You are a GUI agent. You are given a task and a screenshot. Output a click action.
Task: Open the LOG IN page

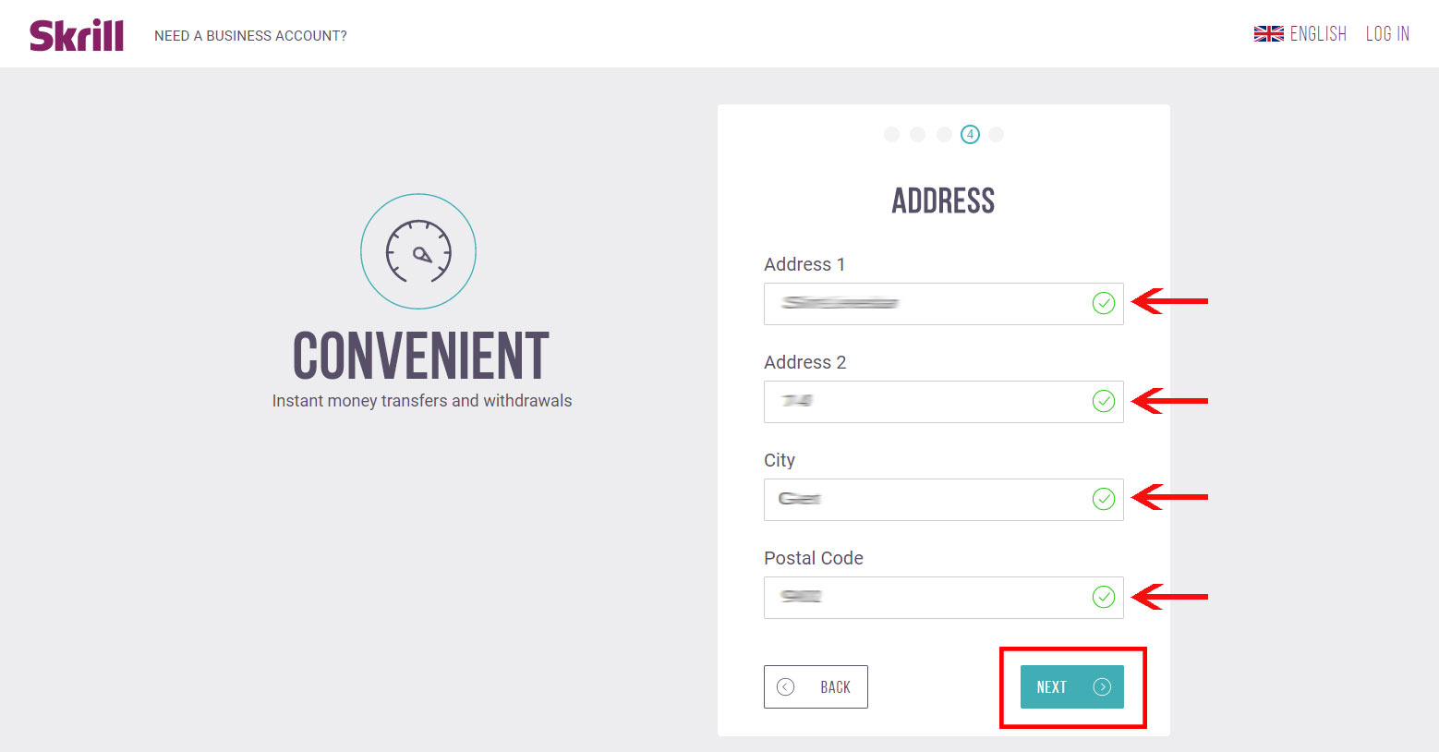coord(1387,32)
